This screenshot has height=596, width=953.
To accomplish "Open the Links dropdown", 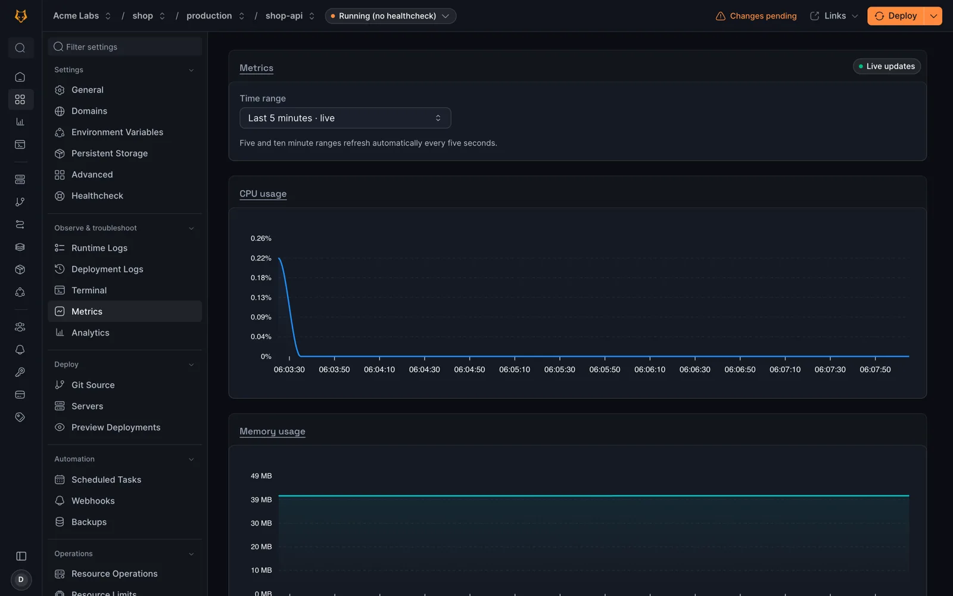I will pos(834,16).
